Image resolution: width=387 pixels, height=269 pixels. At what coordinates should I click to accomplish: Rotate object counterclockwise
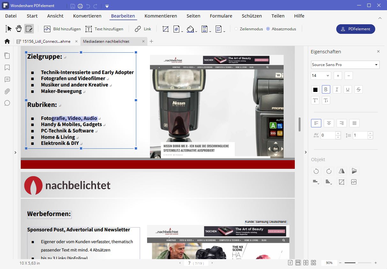(316, 171)
